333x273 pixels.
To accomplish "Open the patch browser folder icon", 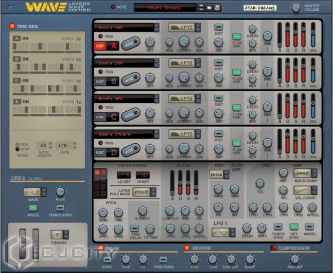I will pyautogui.click(x=209, y=8).
